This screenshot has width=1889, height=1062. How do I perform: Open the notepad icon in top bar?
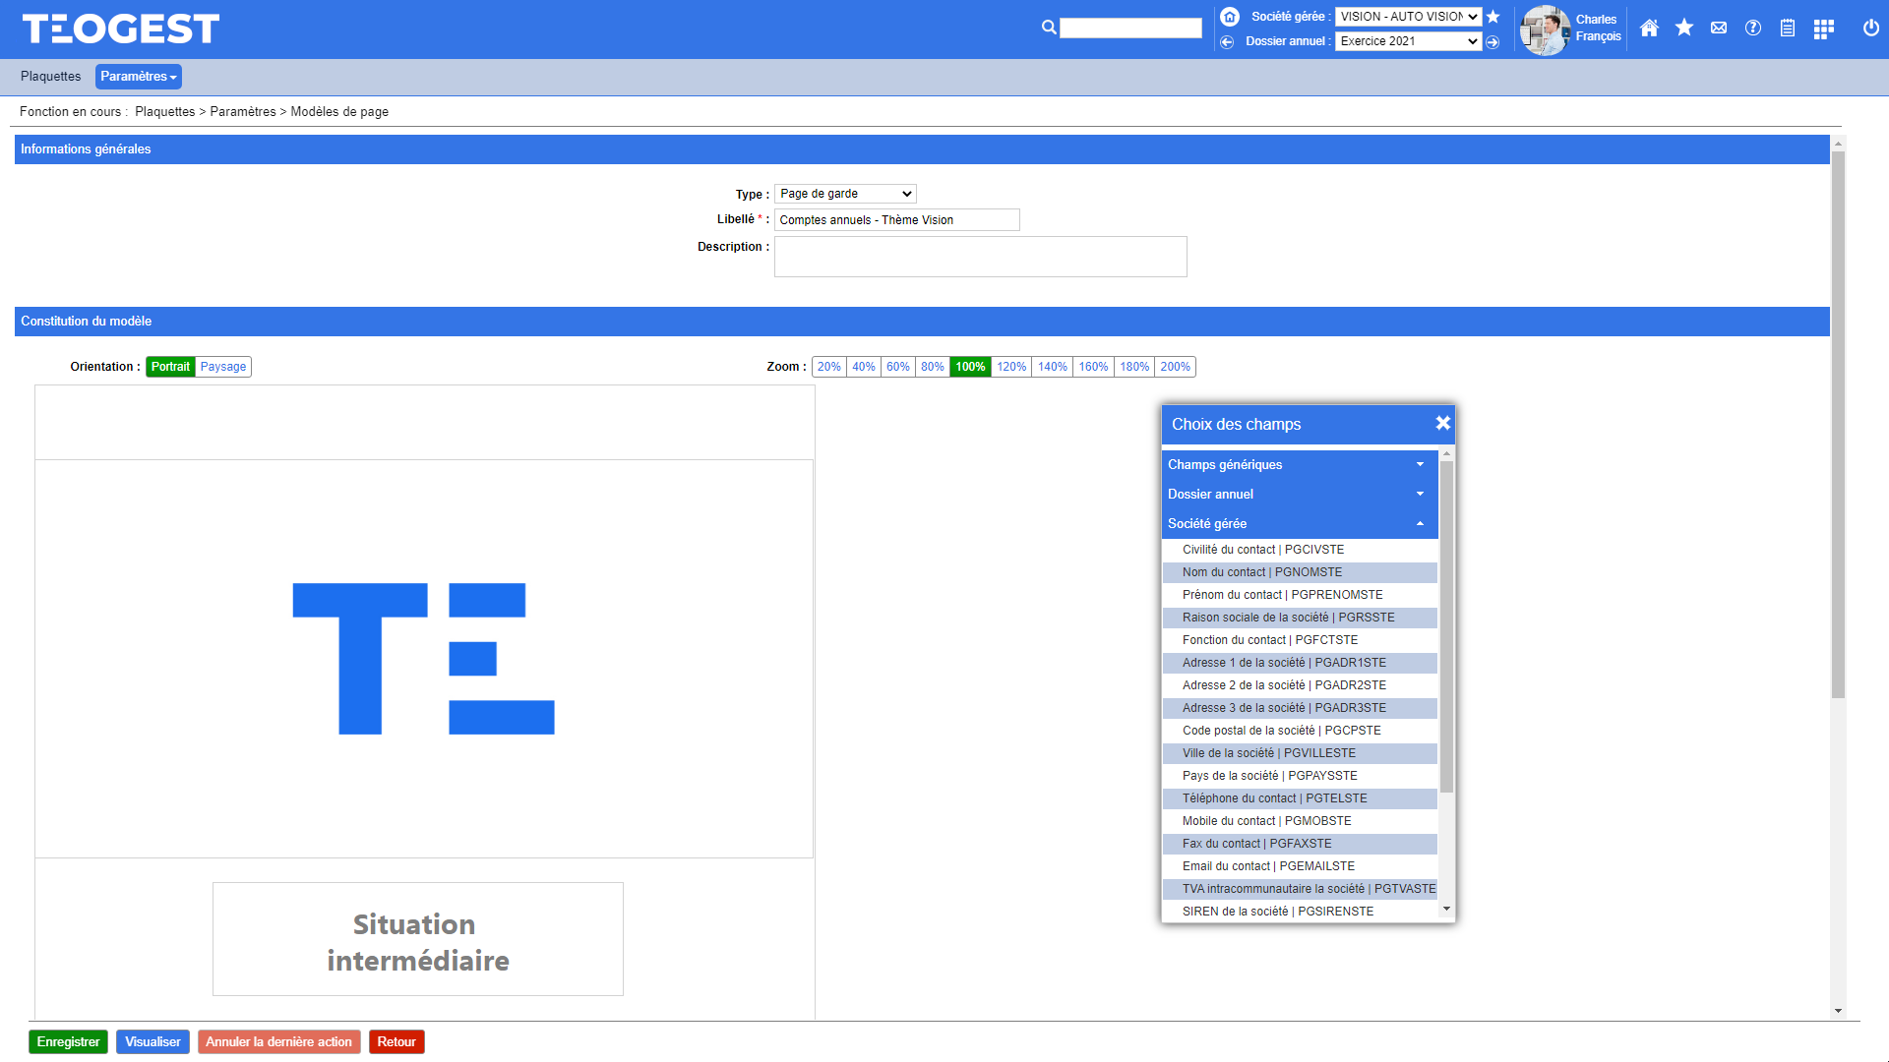1788,29
